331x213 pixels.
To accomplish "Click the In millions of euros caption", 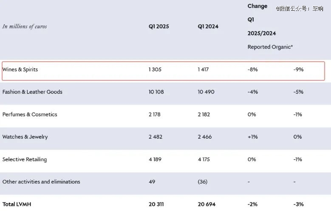I will 25,26.
